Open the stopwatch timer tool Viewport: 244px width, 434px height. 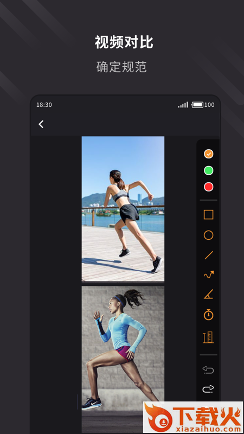pyautogui.click(x=209, y=315)
